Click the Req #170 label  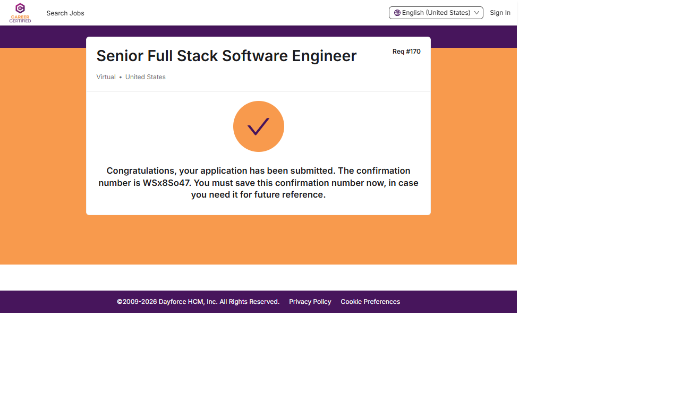tap(406, 52)
